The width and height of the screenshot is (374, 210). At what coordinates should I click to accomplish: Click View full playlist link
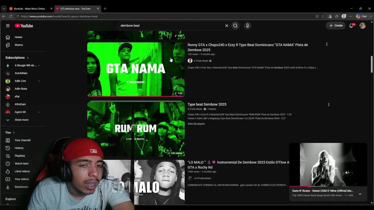coord(196,124)
